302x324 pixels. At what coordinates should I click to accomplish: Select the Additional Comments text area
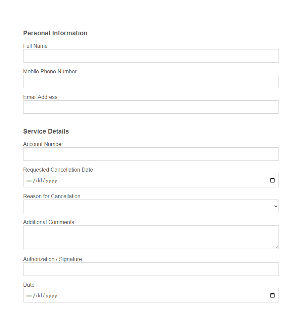click(151, 237)
